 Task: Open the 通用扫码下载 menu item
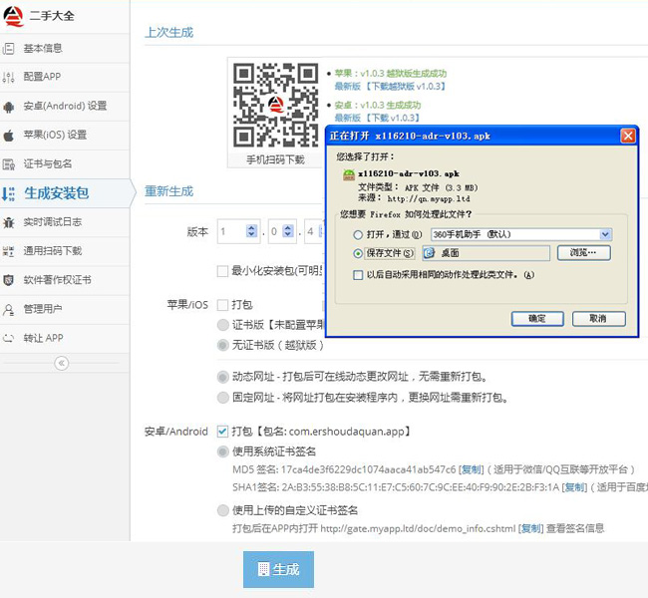click(x=65, y=251)
